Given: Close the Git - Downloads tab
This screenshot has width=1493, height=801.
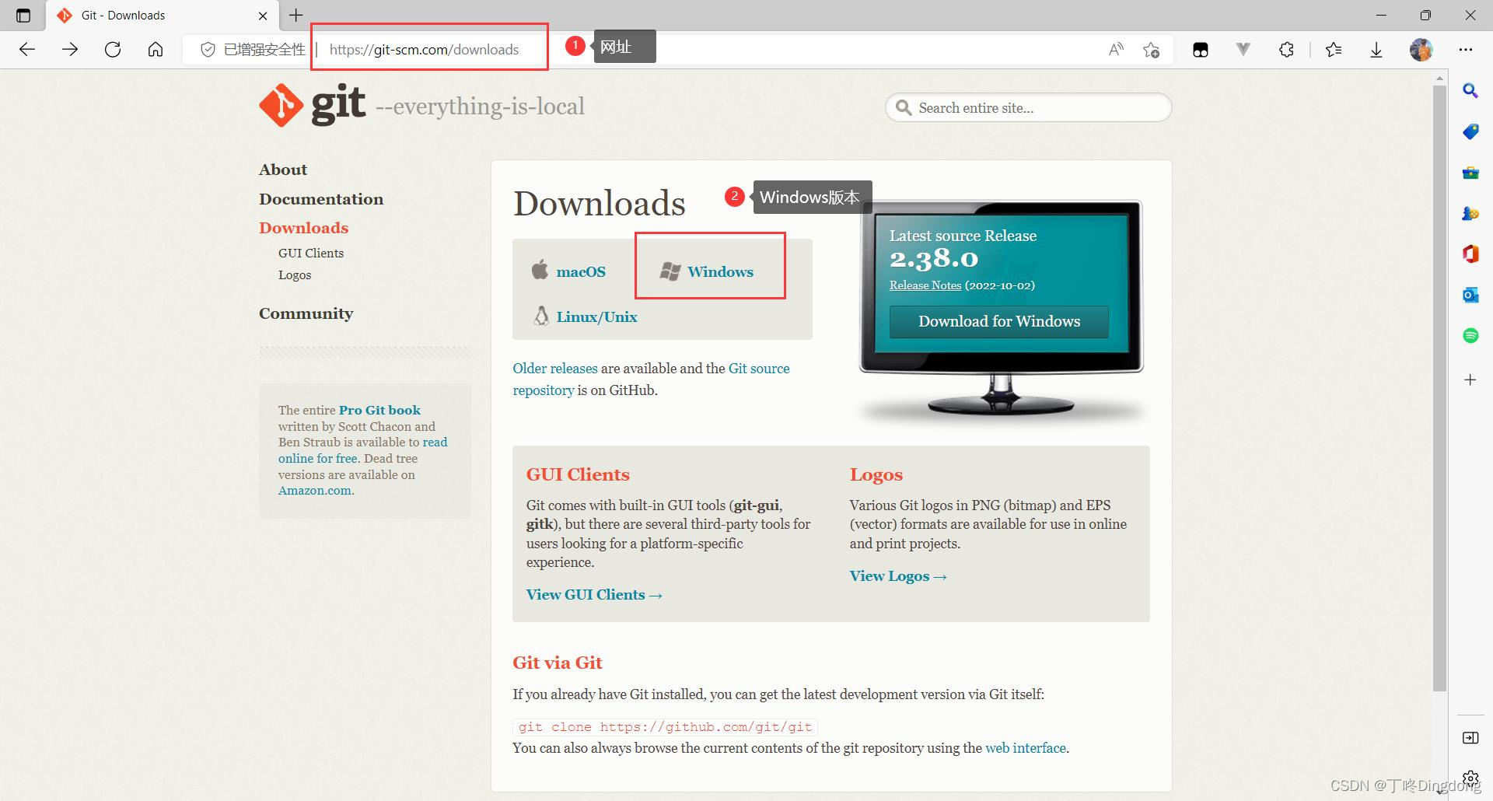Looking at the screenshot, I should 263,16.
